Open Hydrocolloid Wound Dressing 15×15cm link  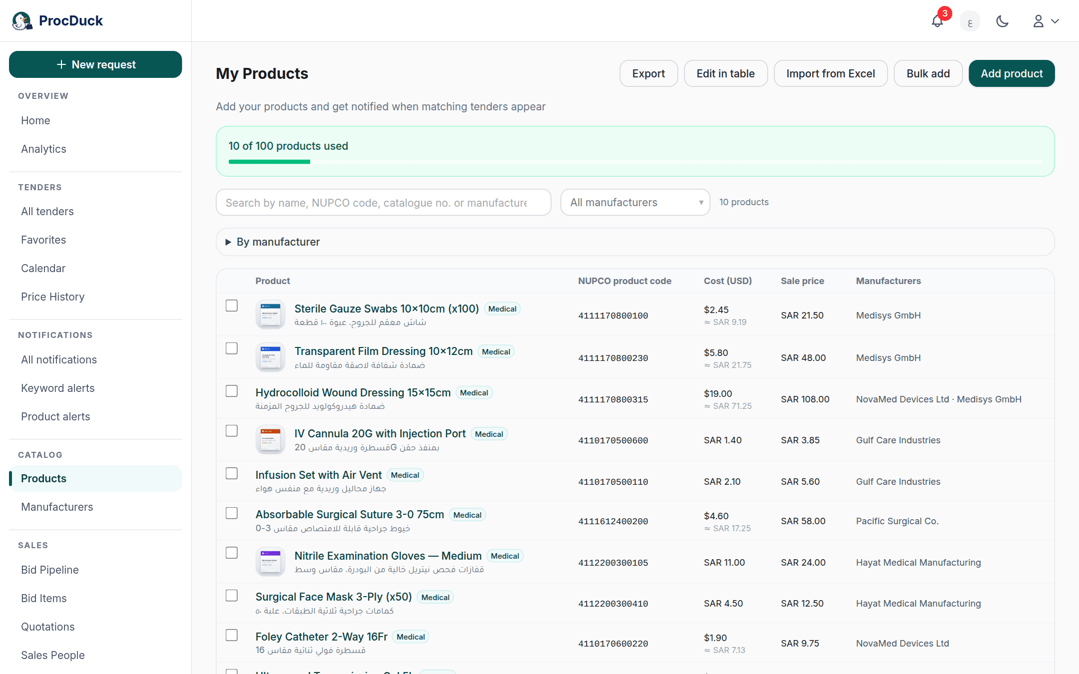[x=353, y=392]
